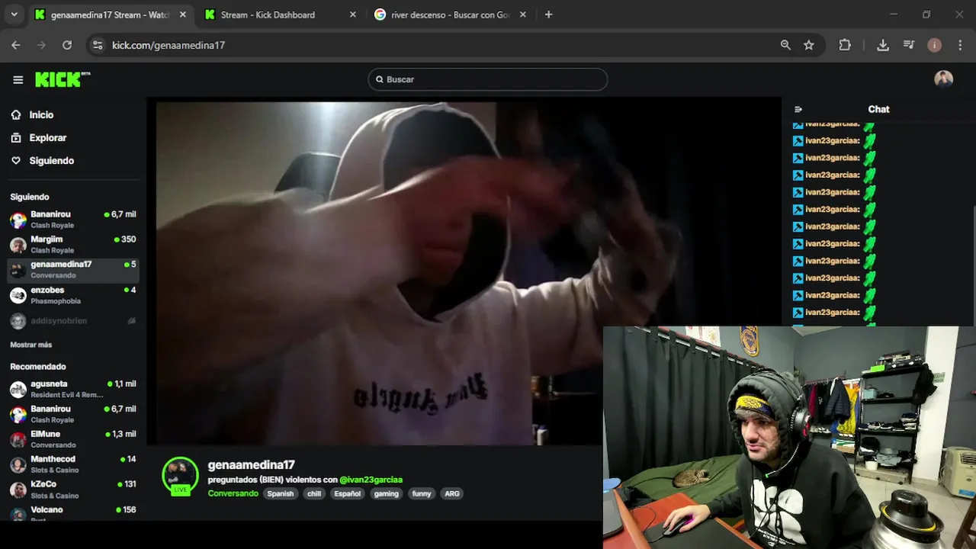Switch to Stream - Kick Dashboard tab
Viewport: 976px width, 549px height.
click(x=281, y=14)
